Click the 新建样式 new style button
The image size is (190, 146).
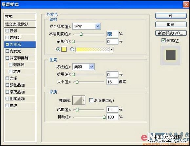tap(171, 33)
